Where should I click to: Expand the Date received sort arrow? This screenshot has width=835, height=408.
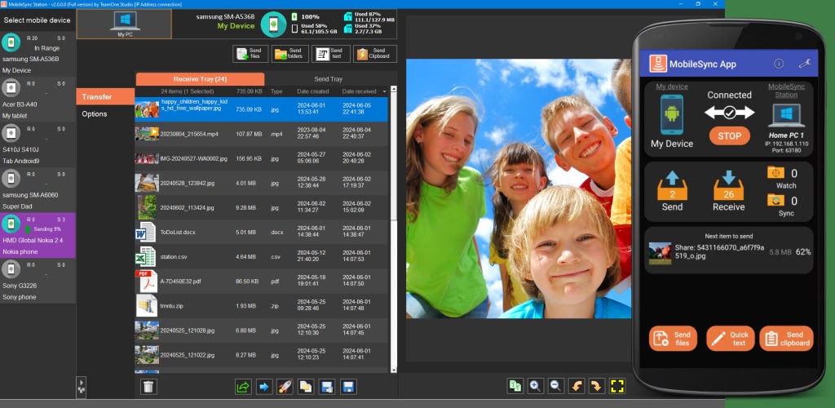point(384,91)
